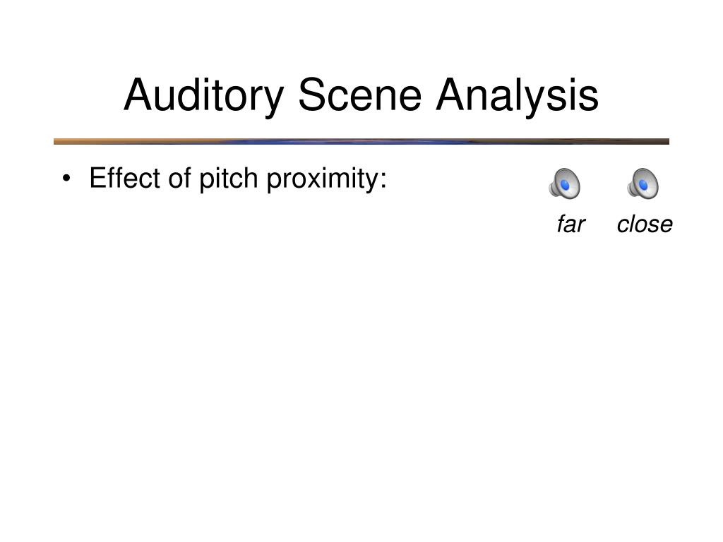This screenshot has height=542, width=723.
Task: Click the word 'Scene' in the title
Action: pyautogui.click(x=359, y=95)
